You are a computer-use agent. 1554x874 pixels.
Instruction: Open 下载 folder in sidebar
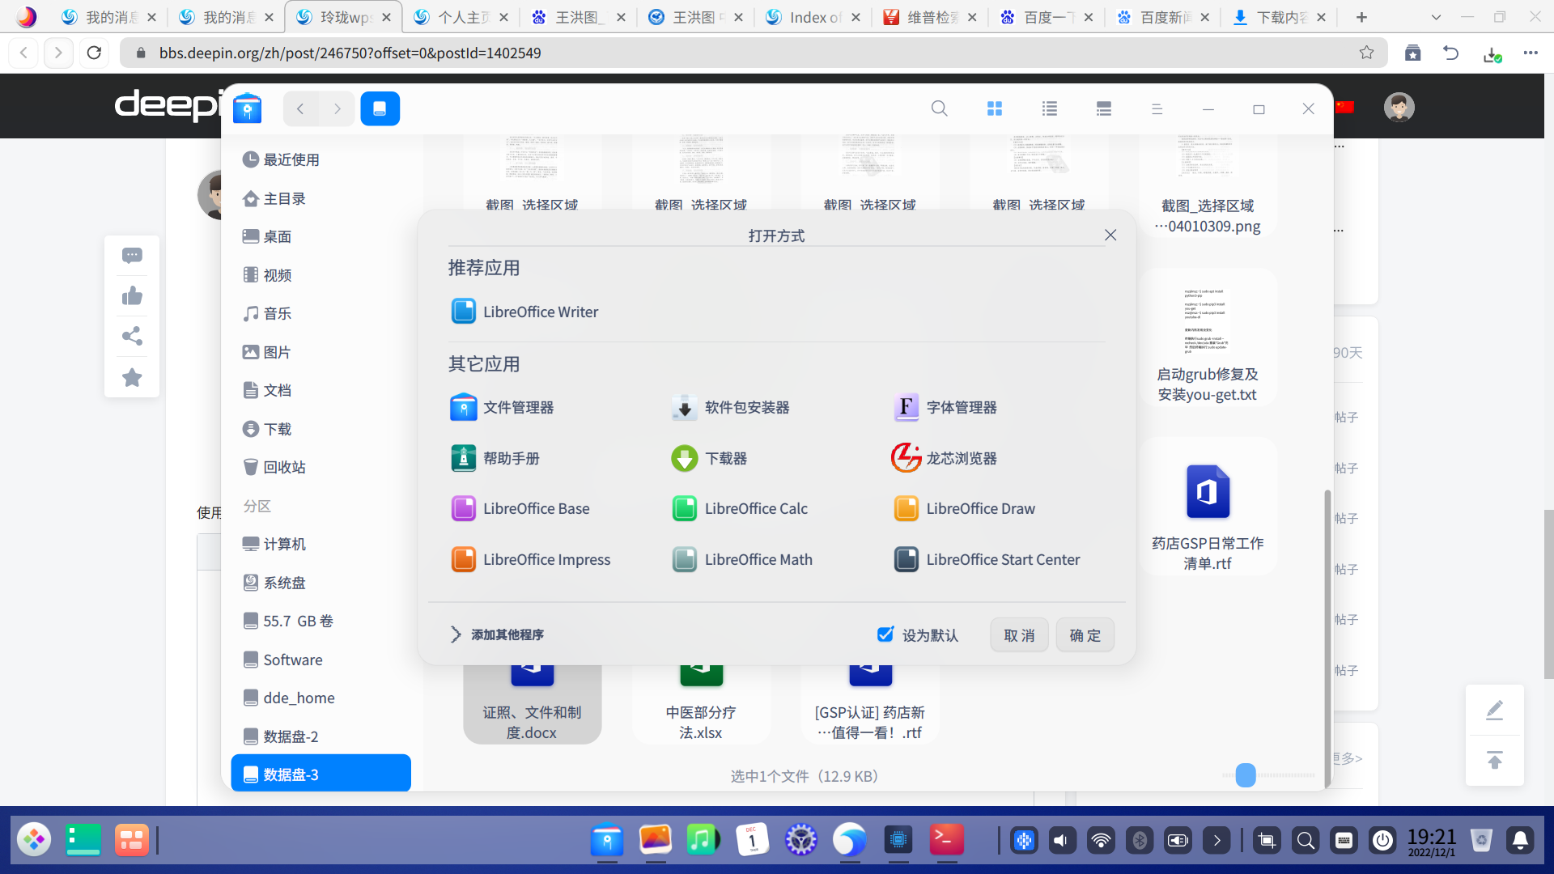(x=277, y=429)
